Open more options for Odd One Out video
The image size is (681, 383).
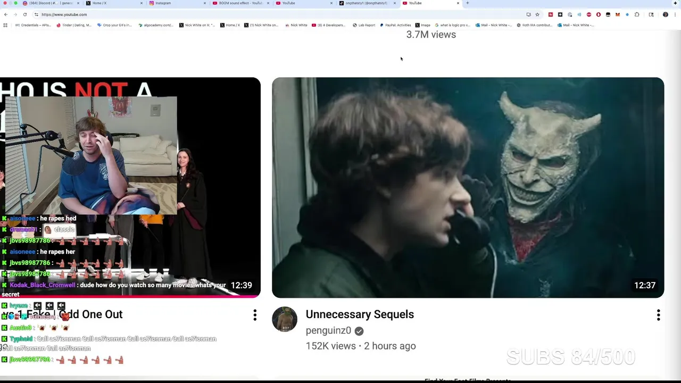pyautogui.click(x=255, y=315)
